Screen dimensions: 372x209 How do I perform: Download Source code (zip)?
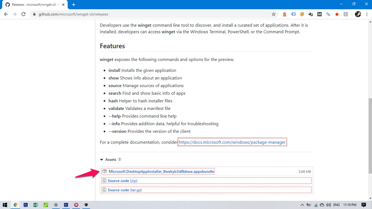(x=122, y=181)
